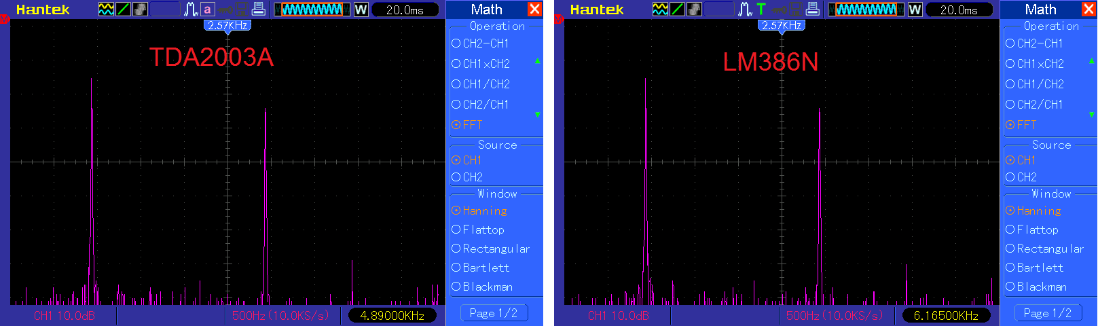Click the printer icon in TDA2003A toolbar
This screenshot has height=326, width=1098.
[258, 10]
